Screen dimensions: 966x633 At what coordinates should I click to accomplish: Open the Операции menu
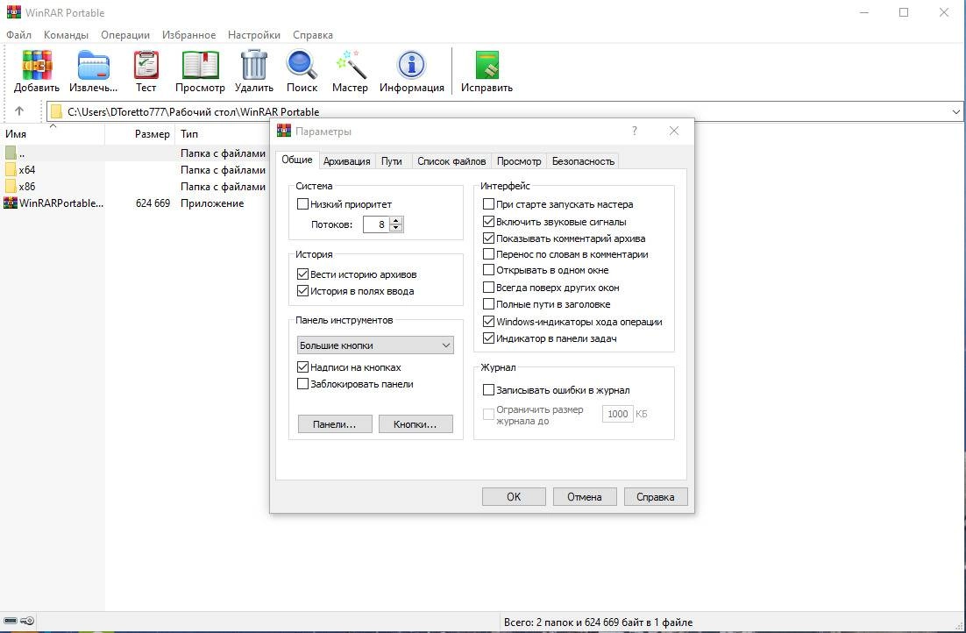pos(125,35)
